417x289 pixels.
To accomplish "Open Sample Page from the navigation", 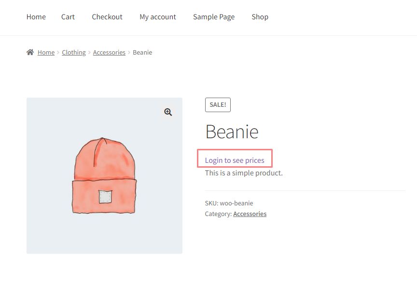I will [x=214, y=17].
